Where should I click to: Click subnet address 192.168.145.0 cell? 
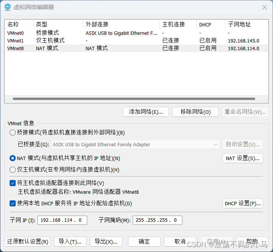click(244, 41)
